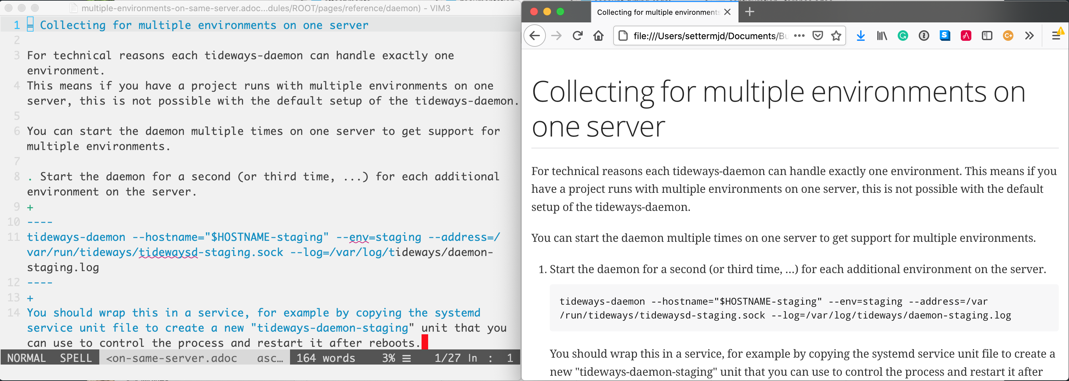Viewport: 1069px width, 381px height.
Task: Bookmark this page with the star
Action: click(x=836, y=36)
